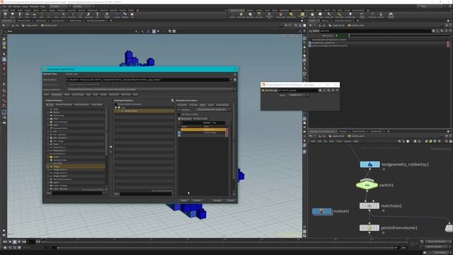Click the Cancel button in dialog

[x=230, y=200]
